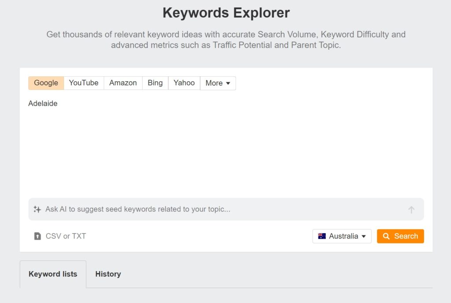This screenshot has height=303, width=451.
Task: Choose the Amazon search engine tab
Action: (x=123, y=83)
